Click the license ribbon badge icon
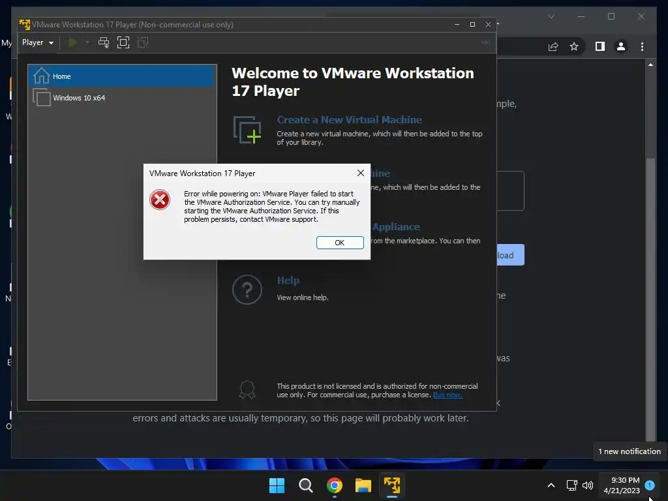 (247, 390)
